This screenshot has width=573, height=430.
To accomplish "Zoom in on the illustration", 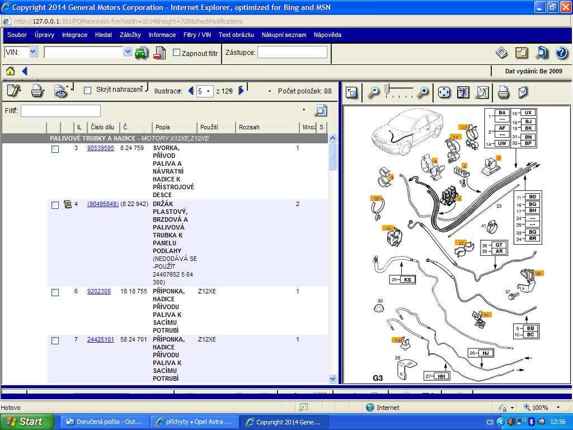I will 423,92.
